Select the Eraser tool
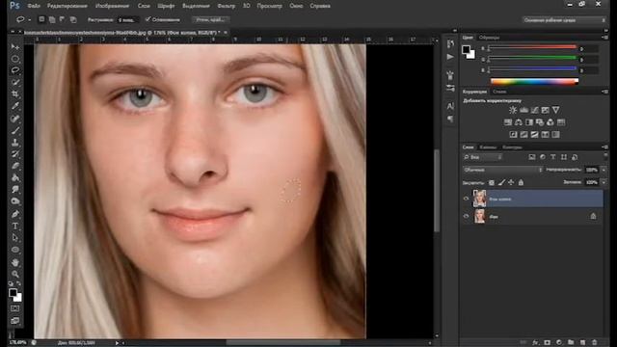 click(15, 166)
